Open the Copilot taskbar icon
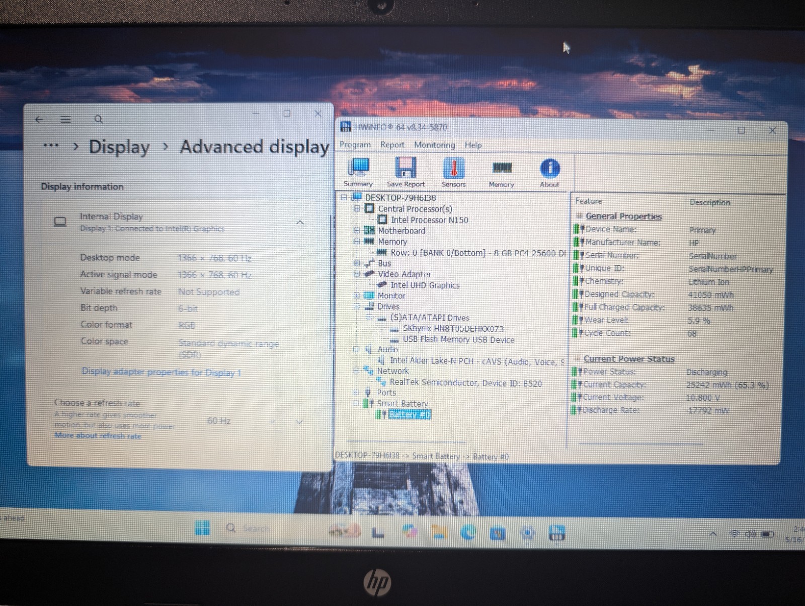Viewport: 805px width, 606px height. pos(410,531)
